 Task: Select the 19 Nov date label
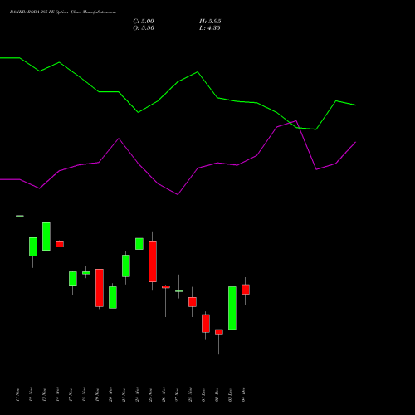pyautogui.click(x=98, y=394)
